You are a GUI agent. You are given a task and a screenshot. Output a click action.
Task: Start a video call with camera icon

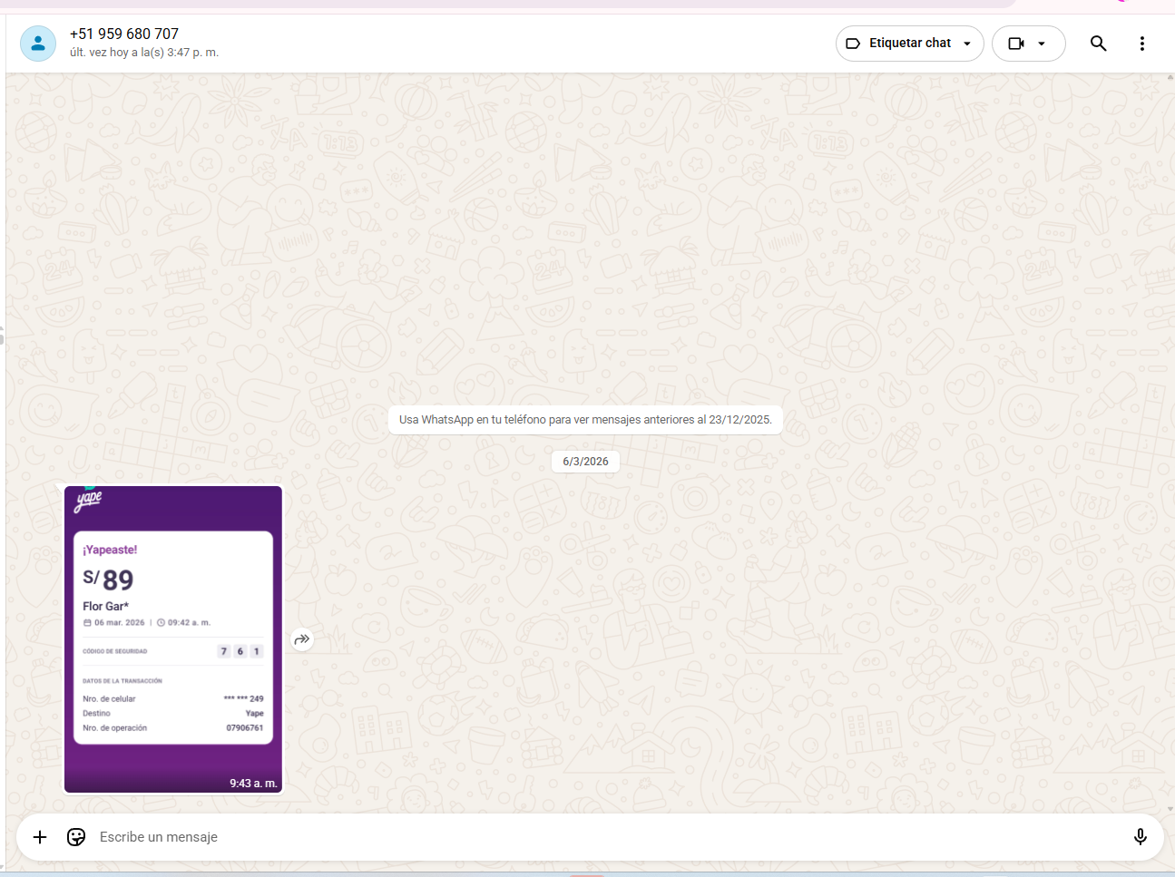pos(1016,44)
